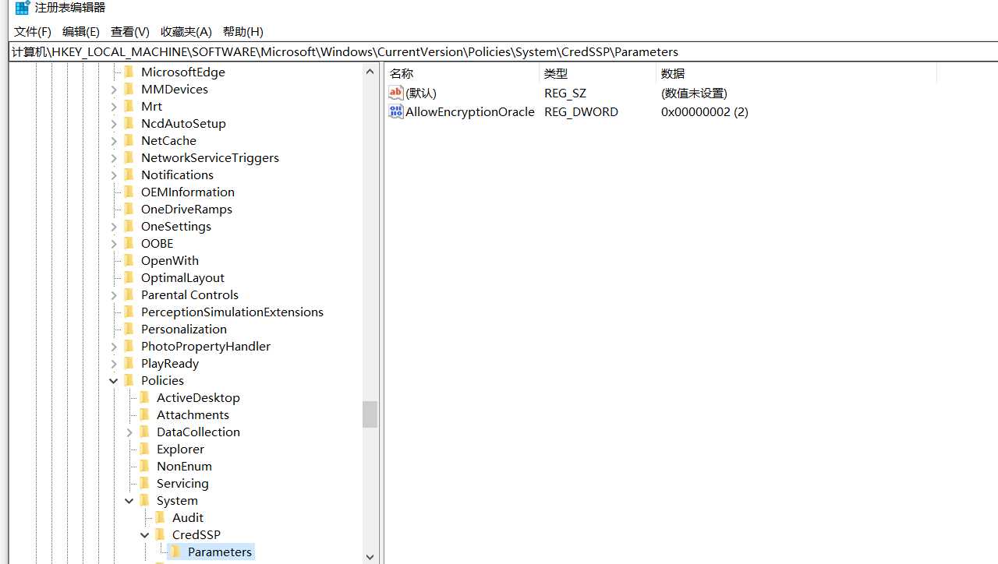The height and width of the screenshot is (564, 998).
Task: Select the Explorer key in tree
Action: [180, 449]
